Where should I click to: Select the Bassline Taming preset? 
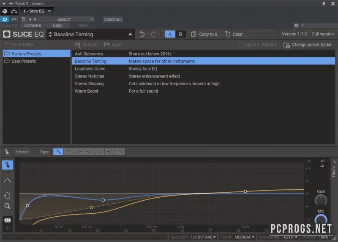203,61
